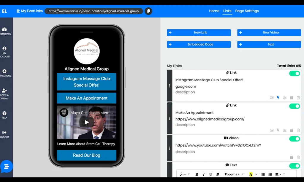Go to the Home tab in the top navigation
Screen dimensions: 304x182
tap(214, 11)
